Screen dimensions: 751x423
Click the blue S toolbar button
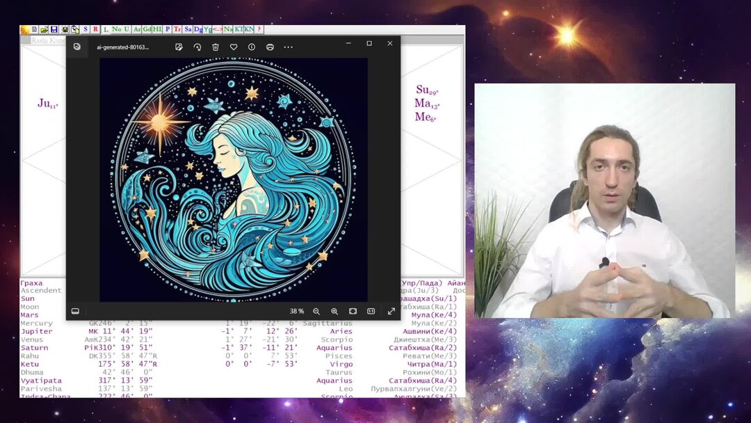tap(86, 29)
